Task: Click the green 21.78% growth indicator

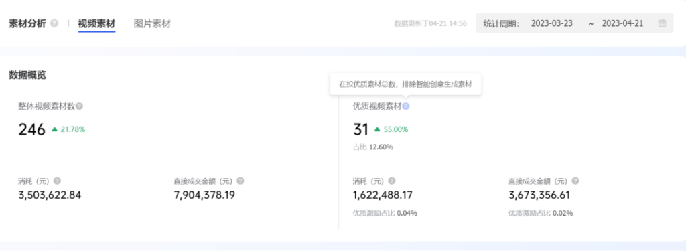Action: (x=68, y=129)
